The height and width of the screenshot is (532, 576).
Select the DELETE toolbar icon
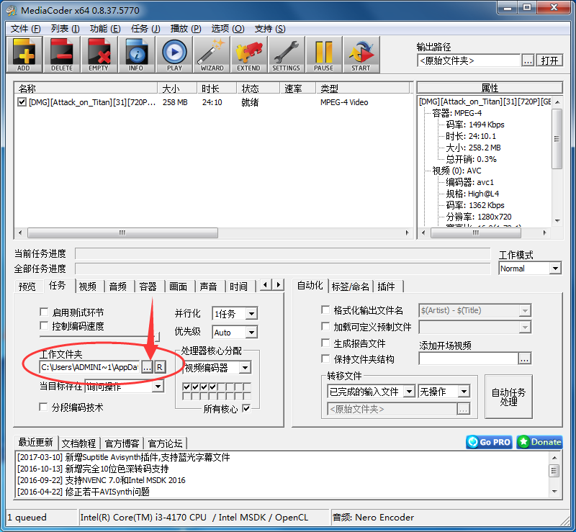coord(61,54)
